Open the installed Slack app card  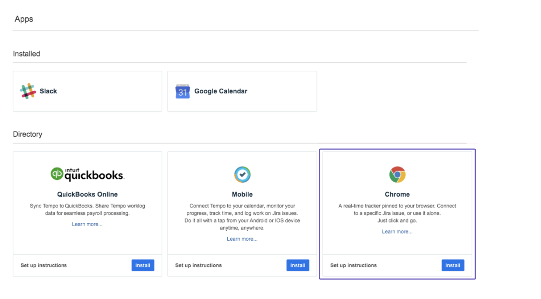tap(87, 91)
